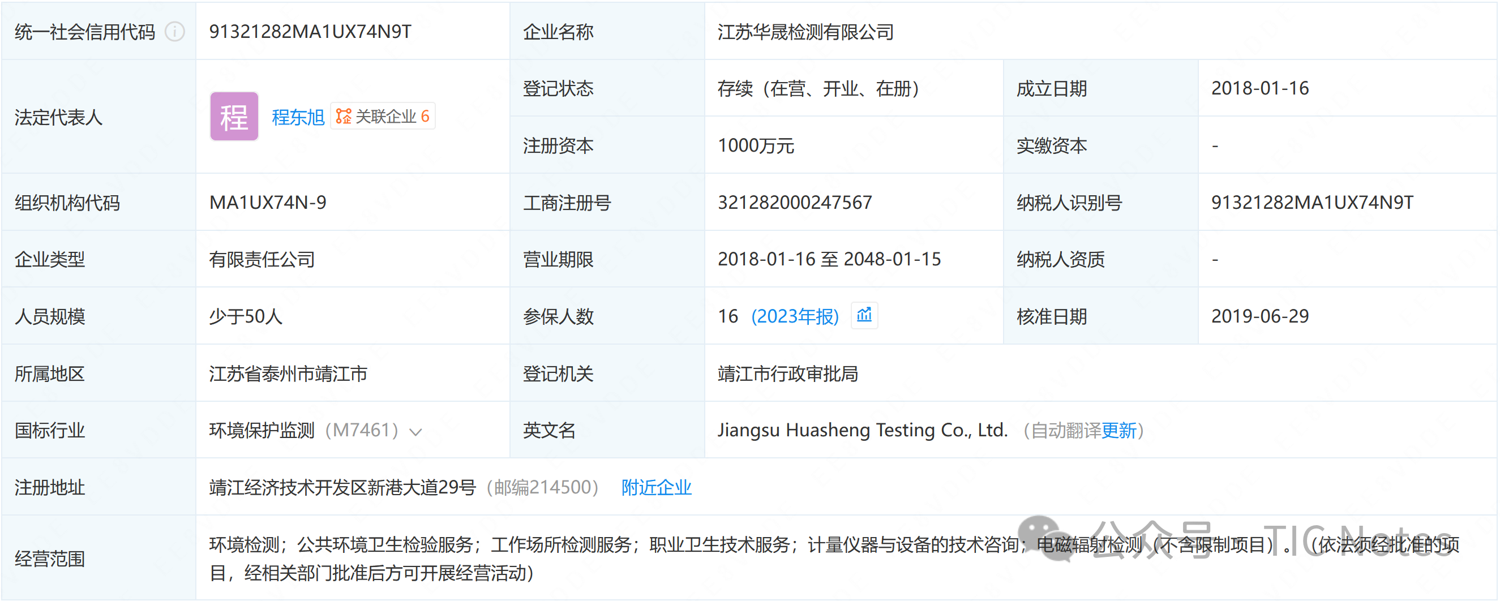The width and height of the screenshot is (1500, 601).
Task: Select business registration number 321282000247567
Action: pyautogui.click(x=795, y=203)
